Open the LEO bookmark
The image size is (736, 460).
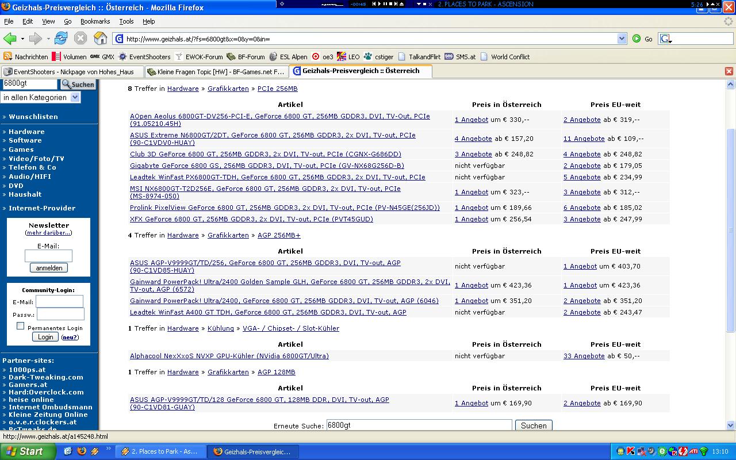click(x=348, y=57)
